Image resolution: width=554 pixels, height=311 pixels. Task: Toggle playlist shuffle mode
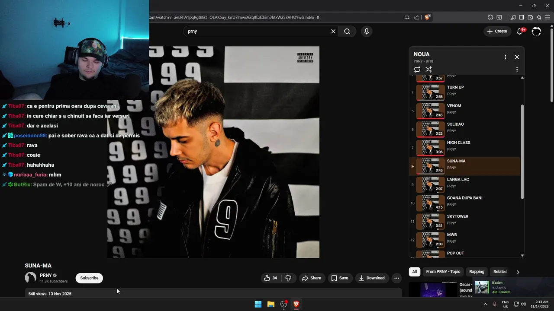pos(428,70)
